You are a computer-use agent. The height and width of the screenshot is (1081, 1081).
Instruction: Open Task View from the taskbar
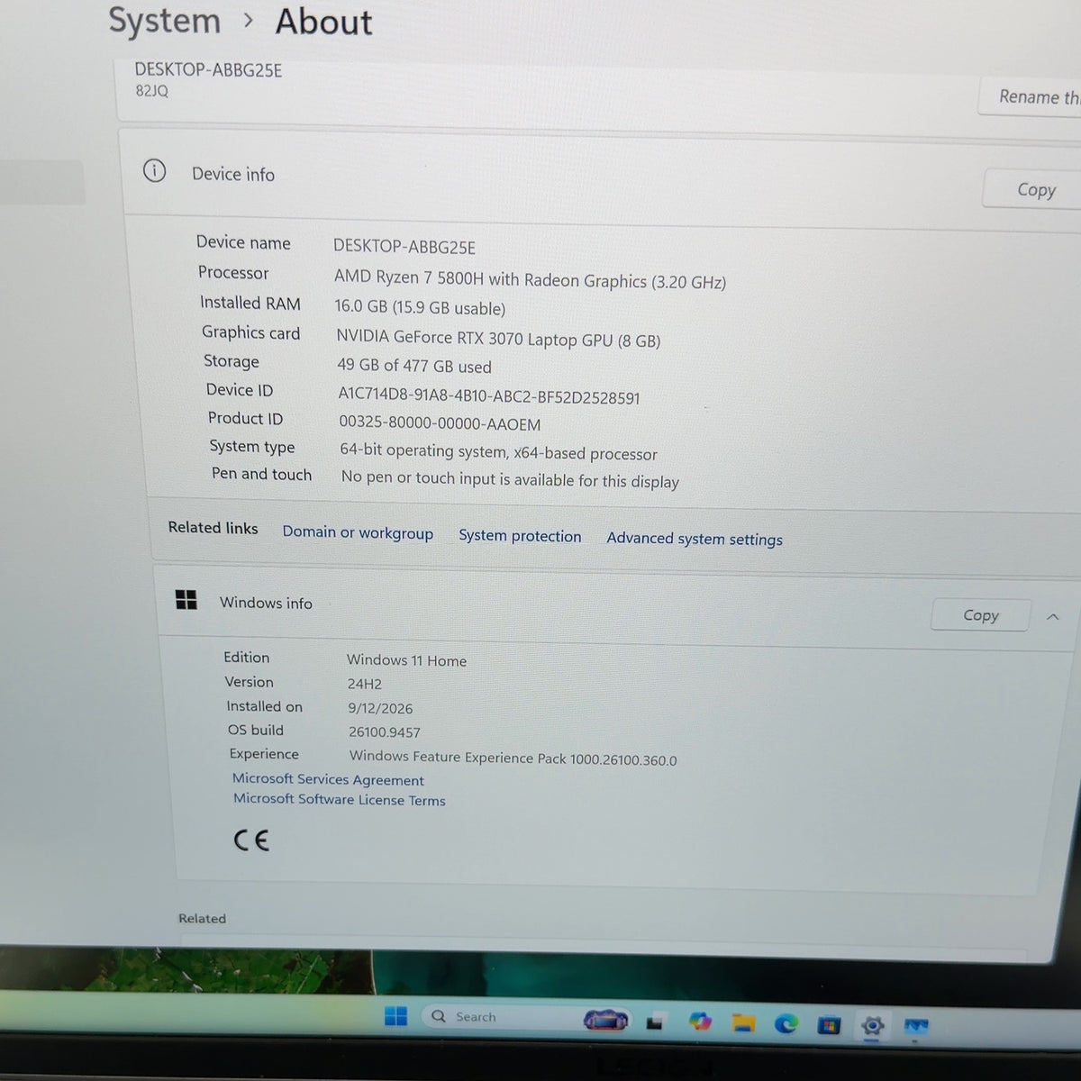tap(656, 1022)
